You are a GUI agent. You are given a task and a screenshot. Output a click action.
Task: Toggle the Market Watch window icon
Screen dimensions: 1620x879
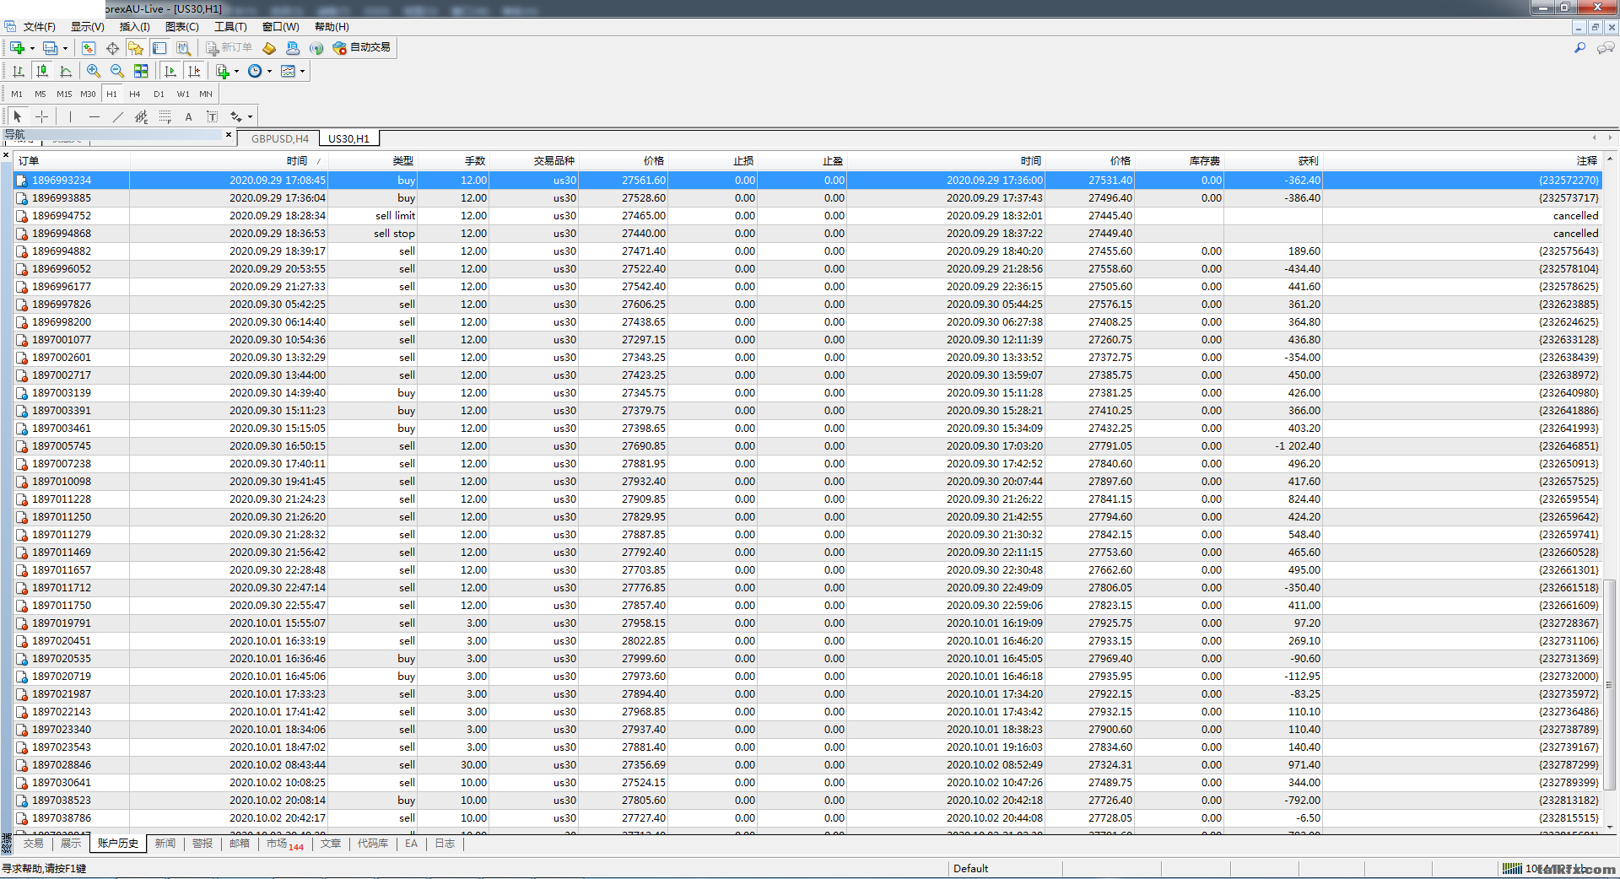coord(89,48)
